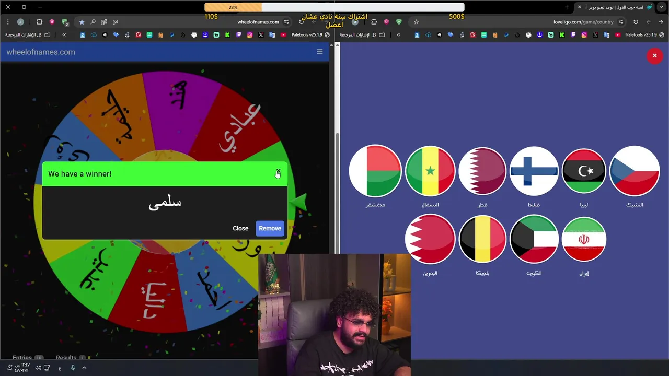The height and width of the screenshot is (376, 669).
Task: Select the Kuwait flag
Action: coord(534,239)
